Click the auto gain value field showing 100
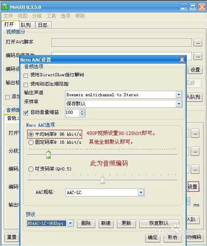The height and width of the screenshot is (246, 207). [72, 113]
